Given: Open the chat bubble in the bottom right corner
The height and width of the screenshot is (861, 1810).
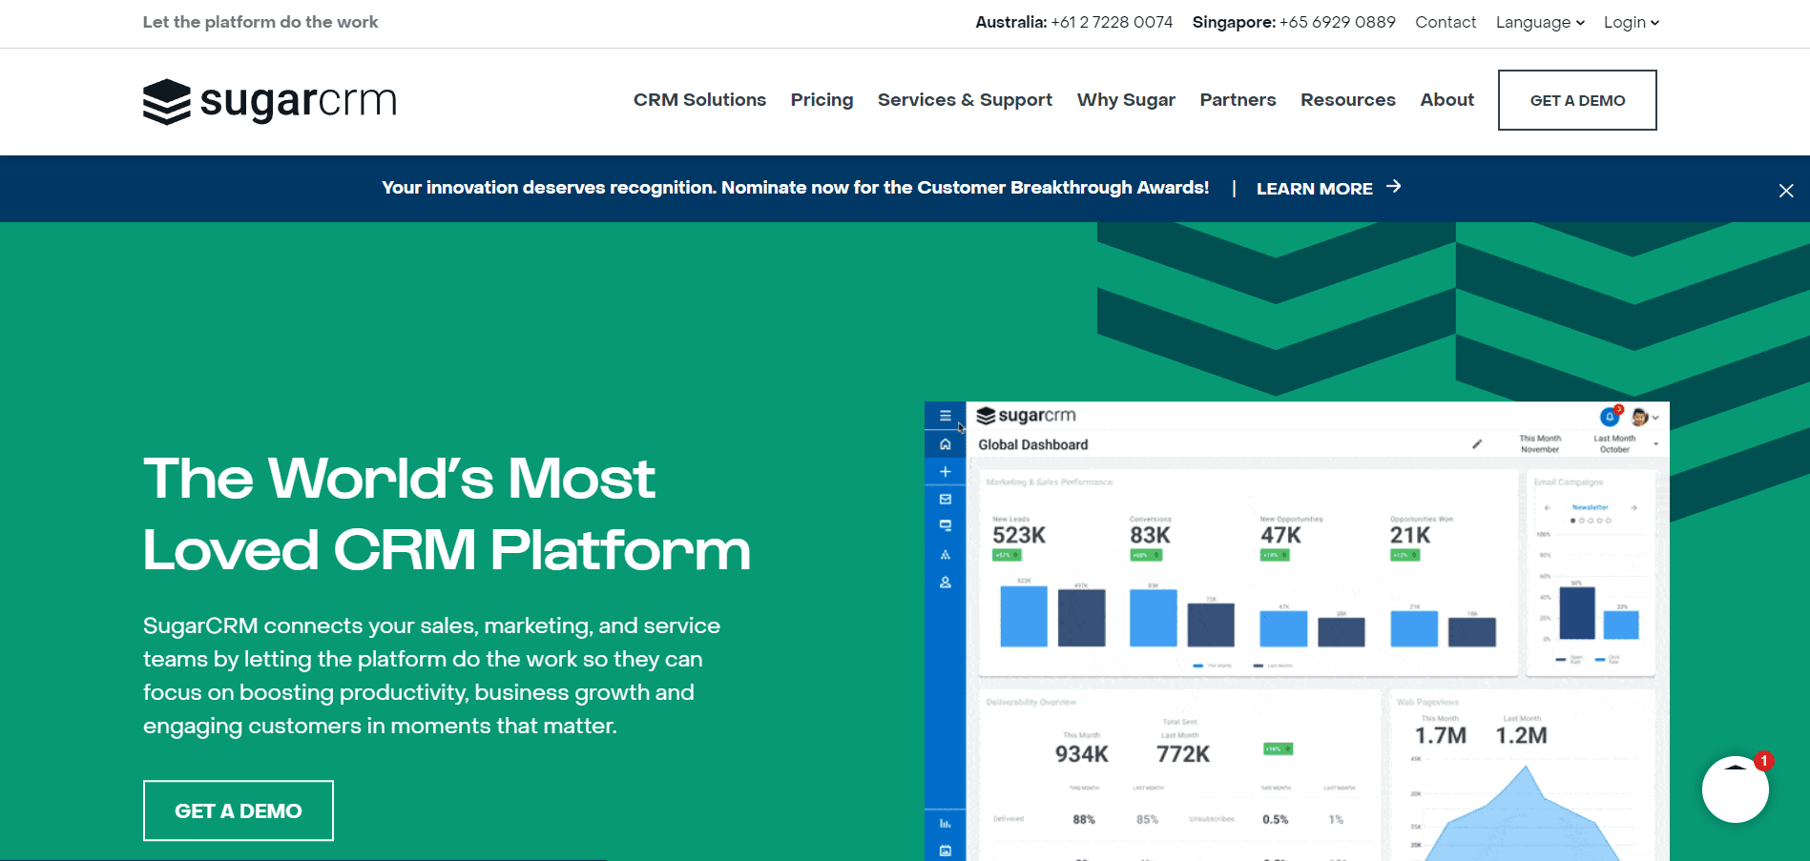Looking at the screenshot, I should pos(1736,789).
